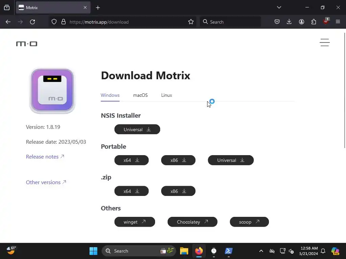This screenshot has height=259, width=346.
Task: Open the taskbar clock and date
Action: (308, 251)
